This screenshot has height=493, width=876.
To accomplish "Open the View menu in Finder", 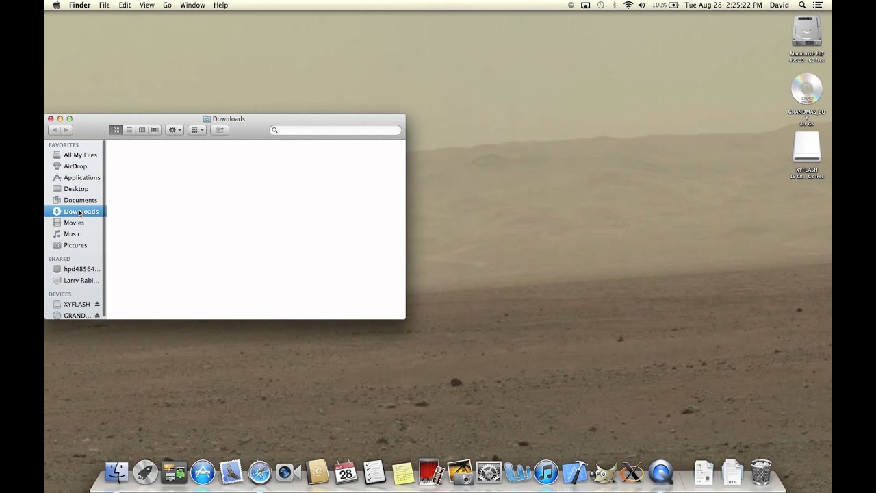I will pos(146,5).
